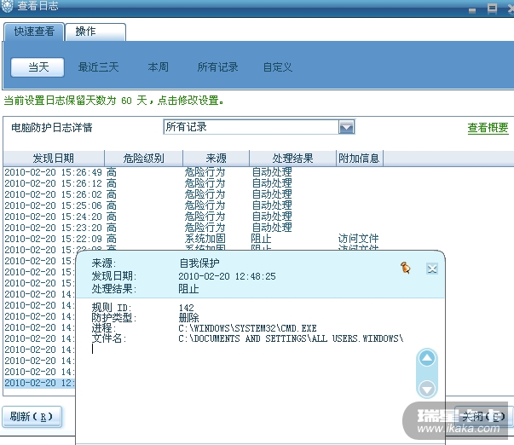This screenshot has width=514, height=445.
Task: Sort by 发现日期 column header
Action: point(54,159)
